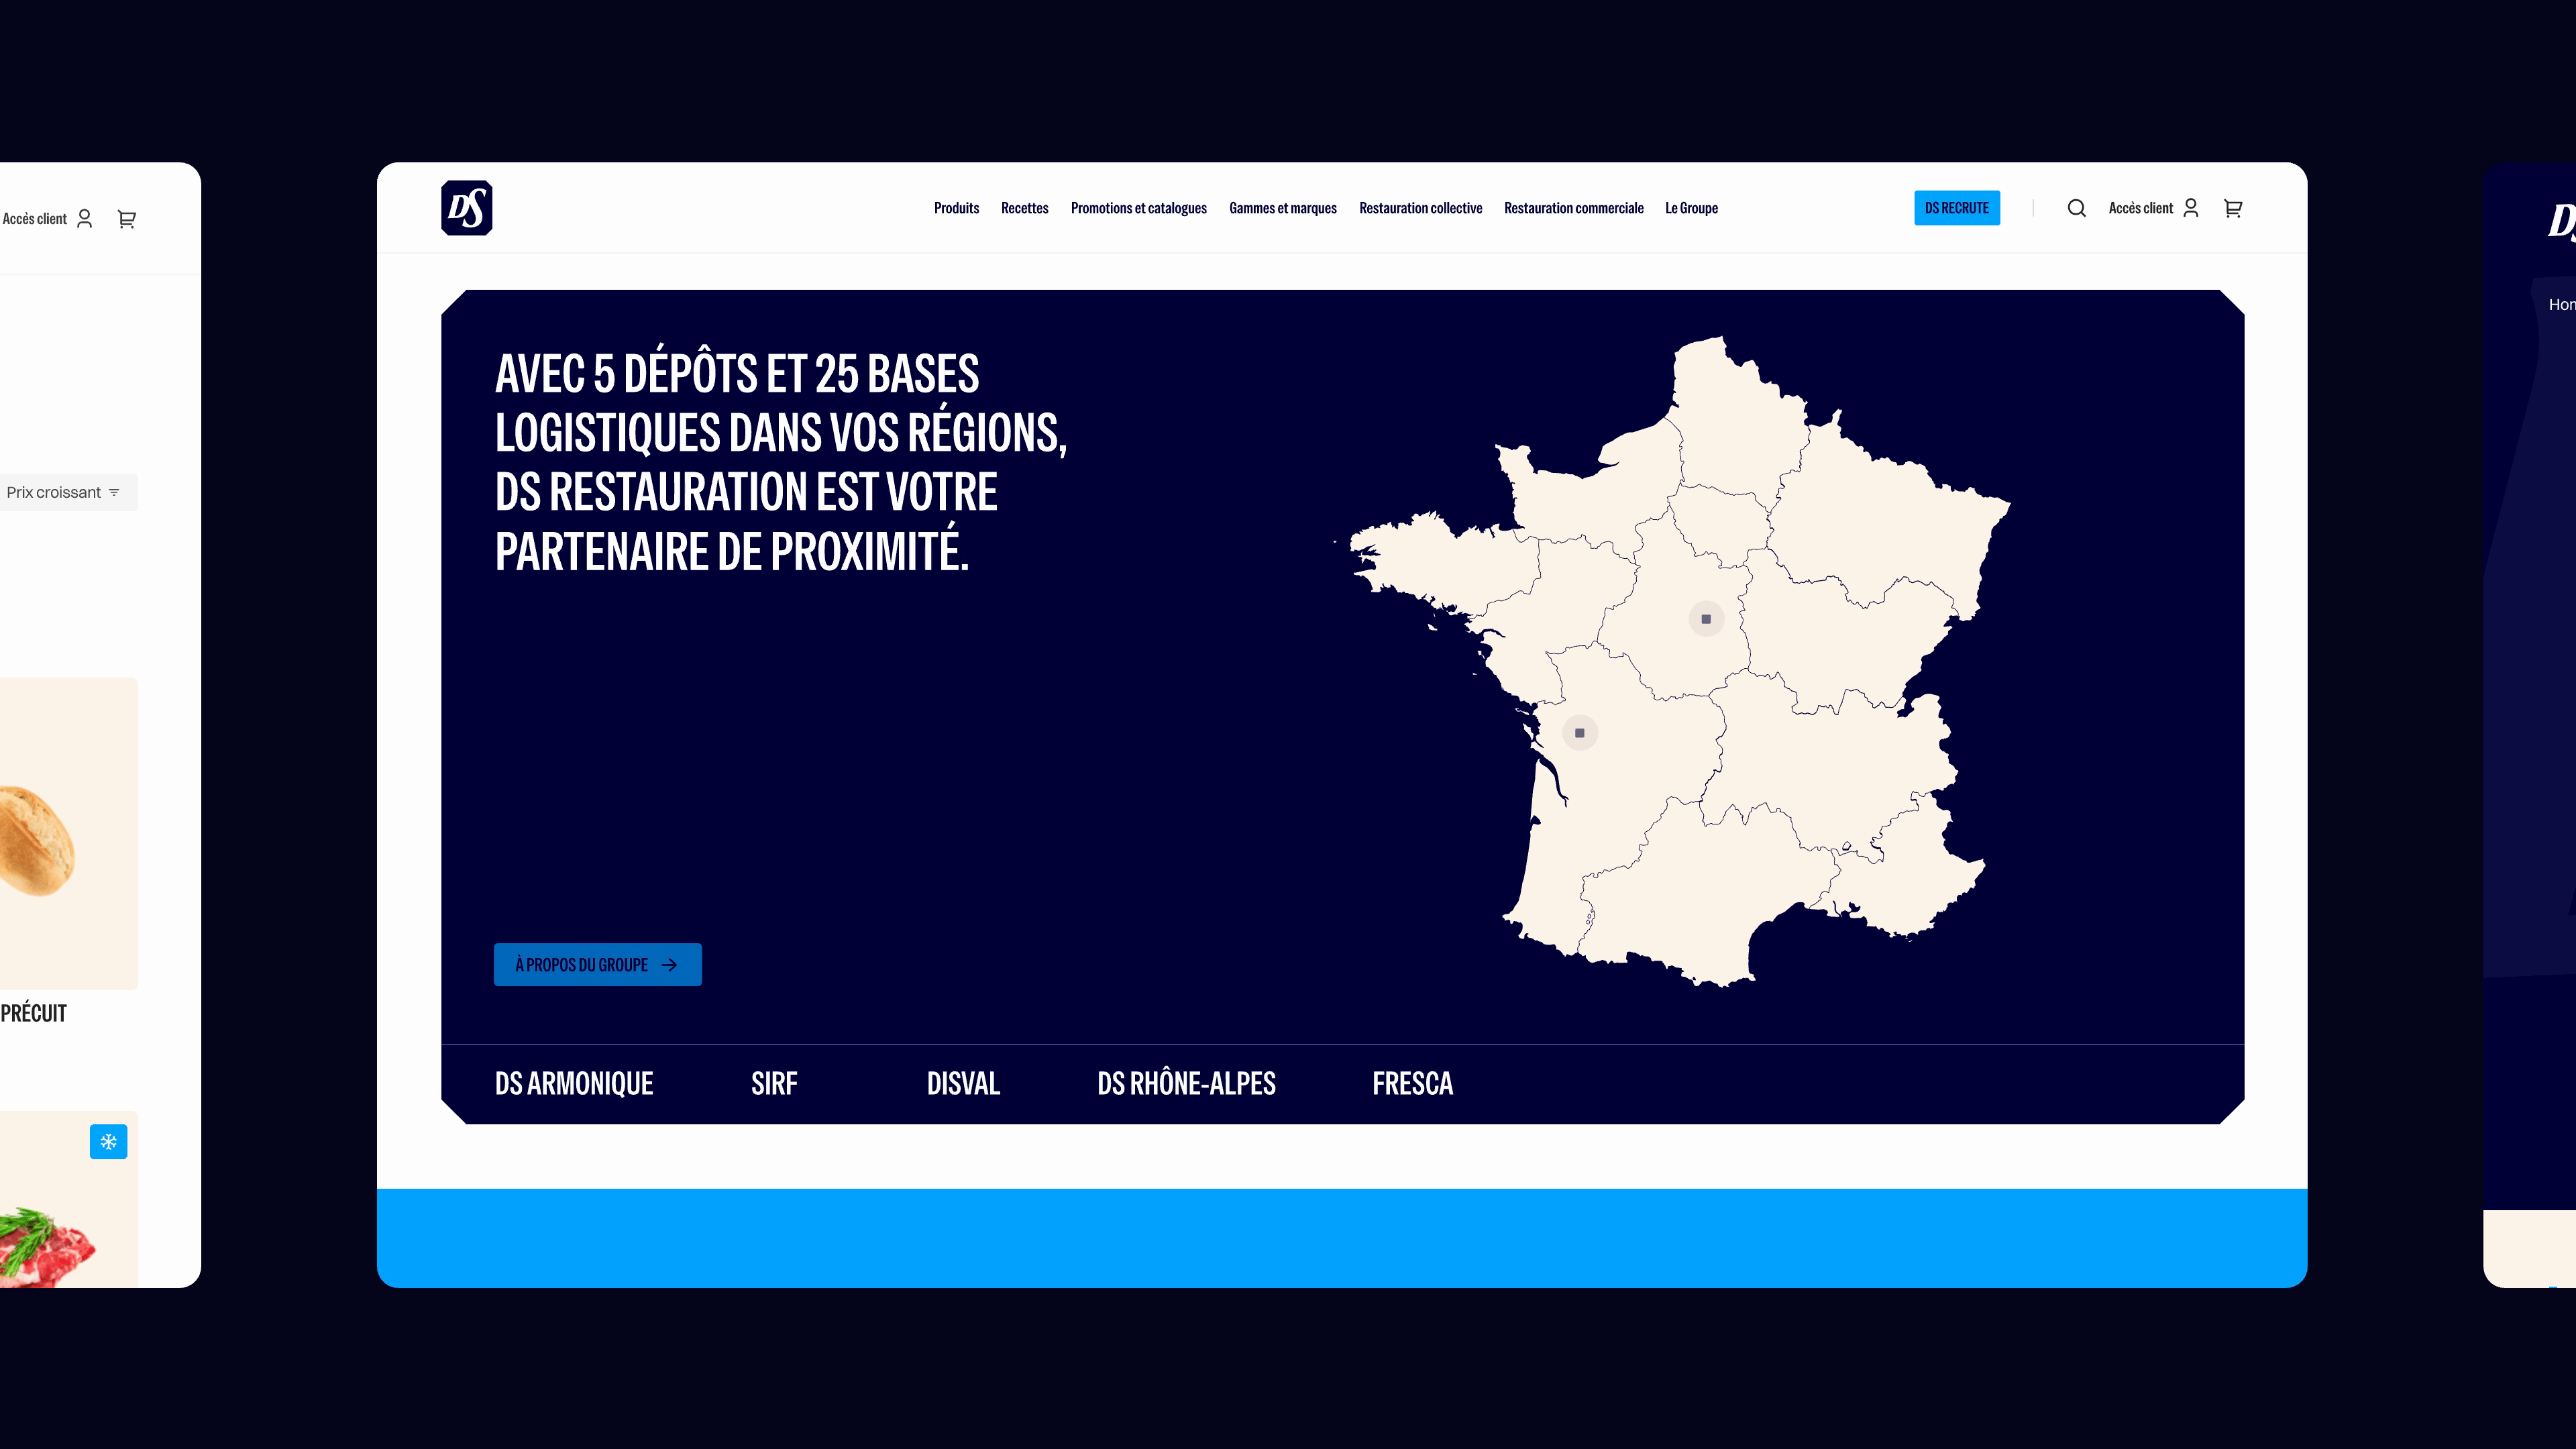Click Accès client link in left window
Viewport: 2576px width, 1449px height.
coord(34,219)
